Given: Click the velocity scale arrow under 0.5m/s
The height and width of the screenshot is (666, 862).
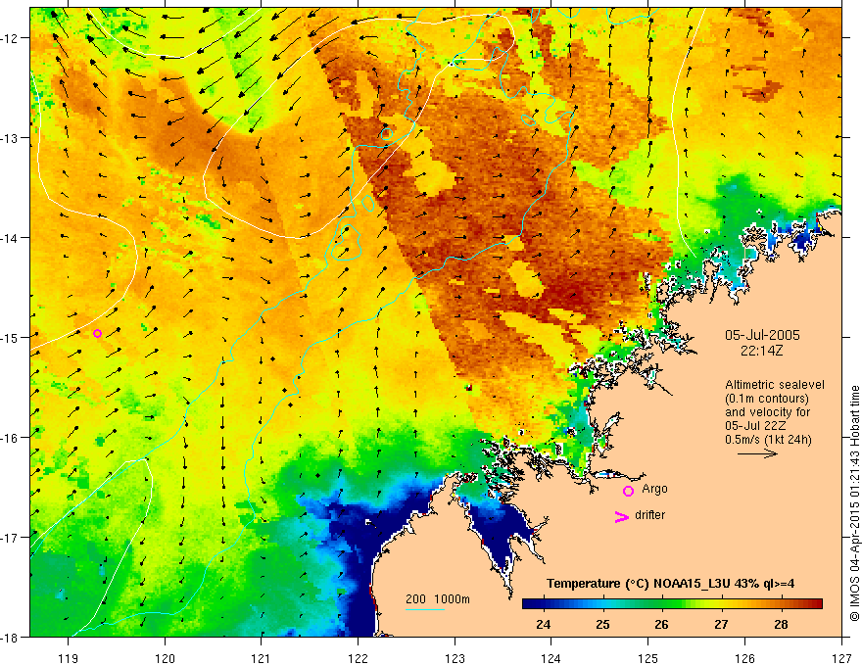Looking at the screenshot, I should pos(757,453).
